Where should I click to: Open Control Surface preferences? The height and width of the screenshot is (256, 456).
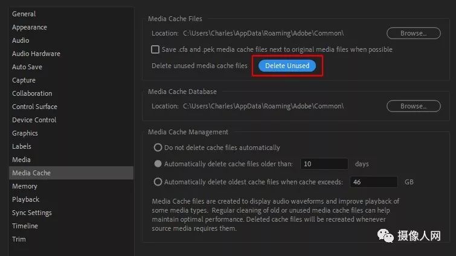(x=34, y=107)
